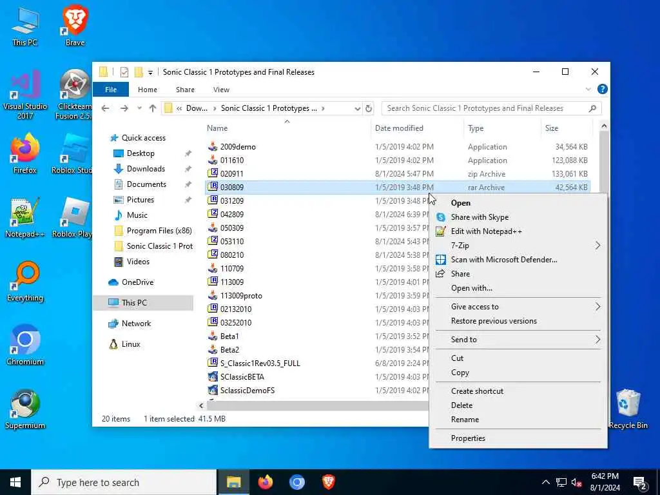Refresh the current folder view

point(369,108)
